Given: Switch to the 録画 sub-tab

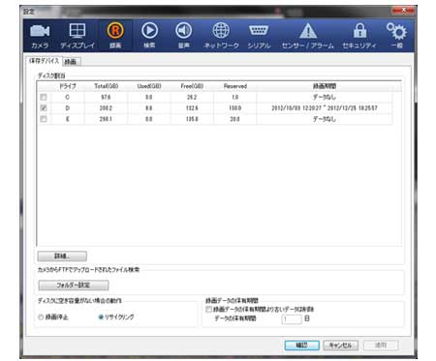Looking at the screenshot, I should (x=71, y=61).
